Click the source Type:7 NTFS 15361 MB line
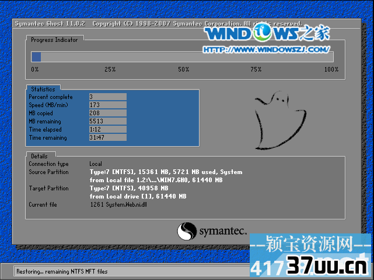Image resolution: width=374 pixels, height=280 pixels. click(x=166, y=172)
